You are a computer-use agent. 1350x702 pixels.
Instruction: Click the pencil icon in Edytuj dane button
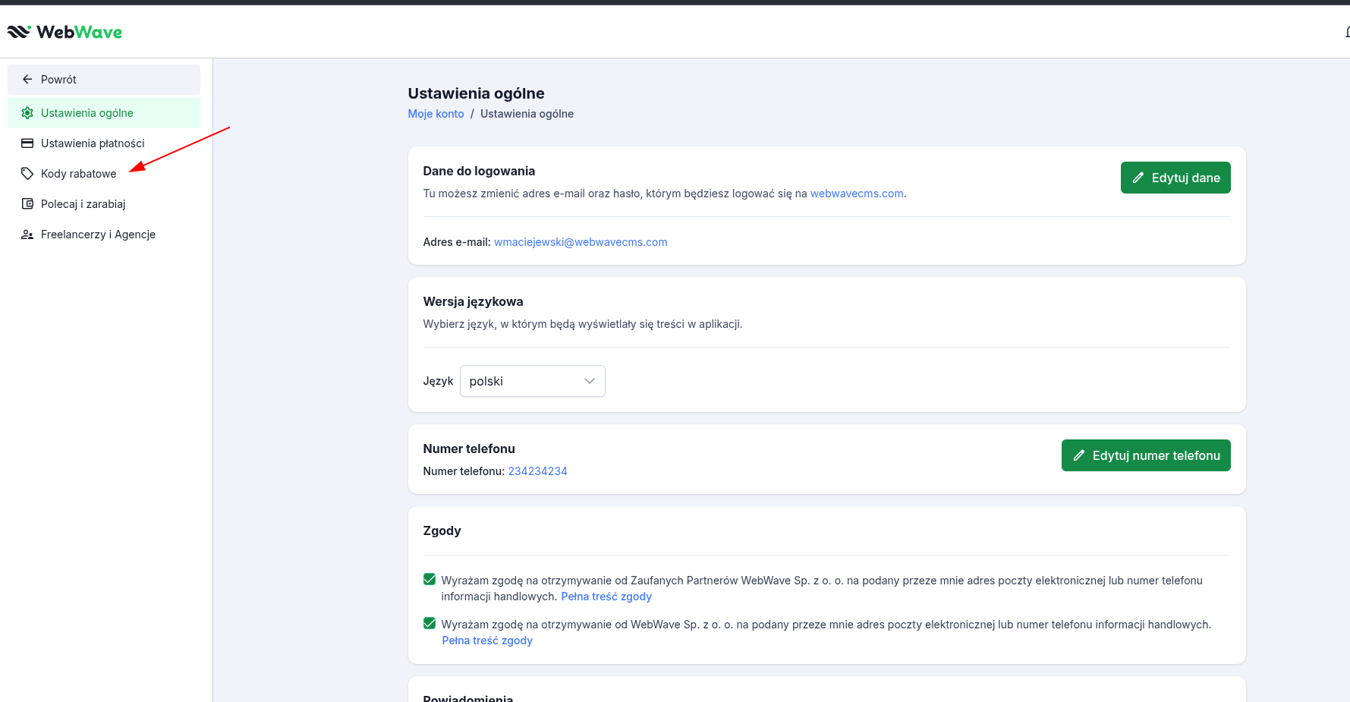coord(1138,178)
